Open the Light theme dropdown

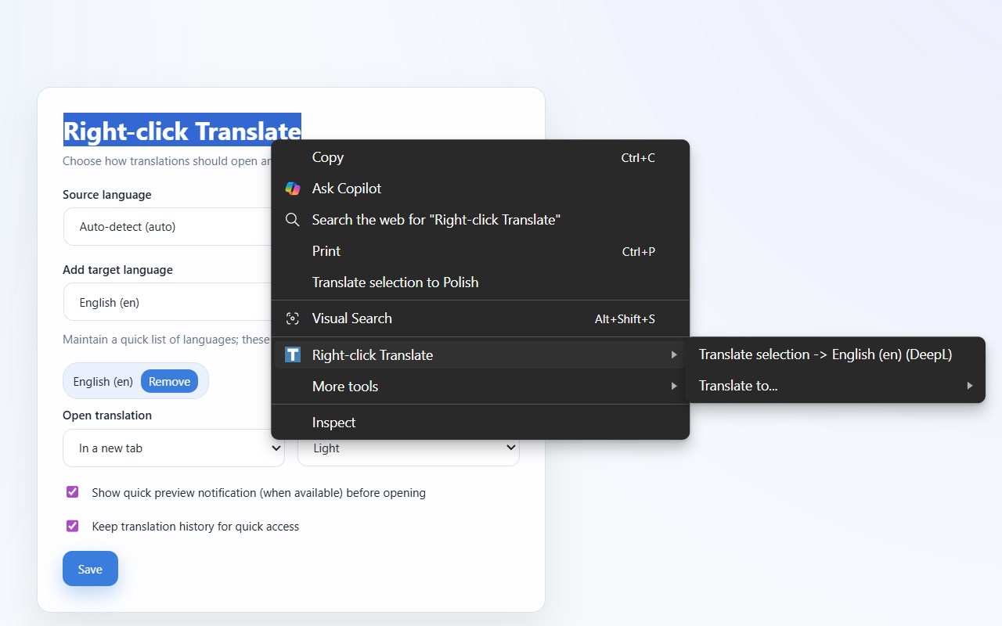tap(409, 448)
